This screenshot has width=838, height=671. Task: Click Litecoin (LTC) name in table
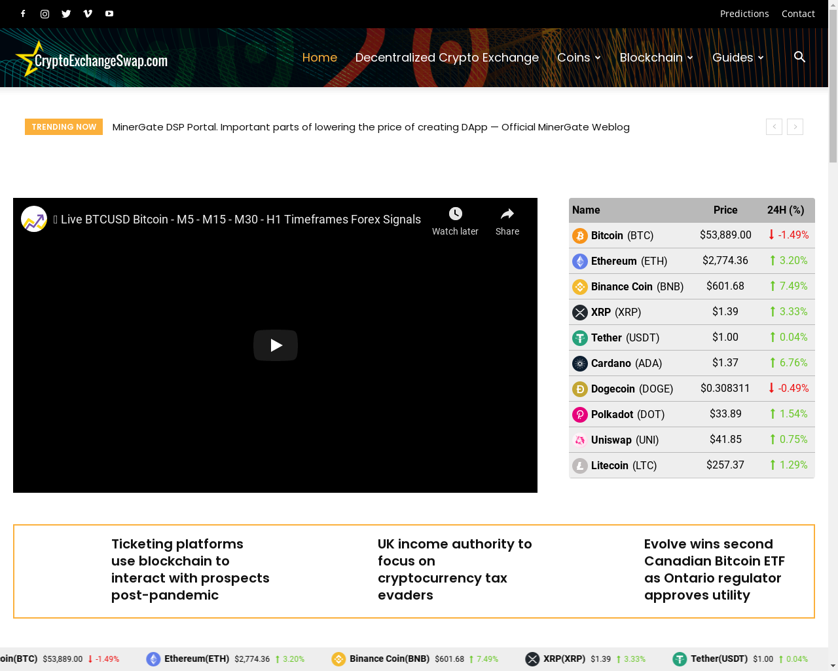point(624,465)
